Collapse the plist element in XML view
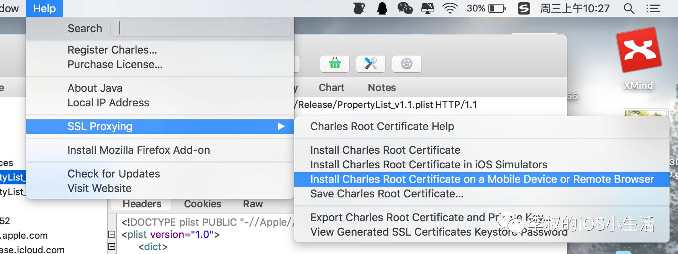Image resolution: width=678 pixels, height=254 pixels. click(112, 234)
